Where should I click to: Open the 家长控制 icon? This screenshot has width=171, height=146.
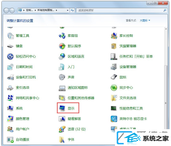(114, 36)
